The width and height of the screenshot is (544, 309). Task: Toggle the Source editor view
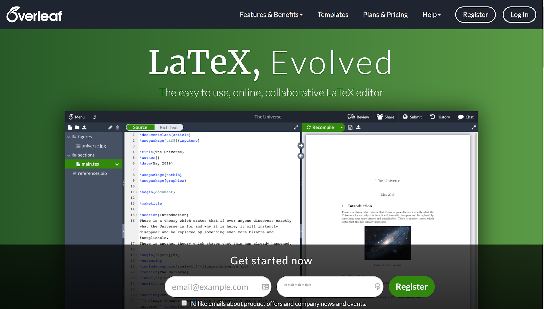click(140, 127)
